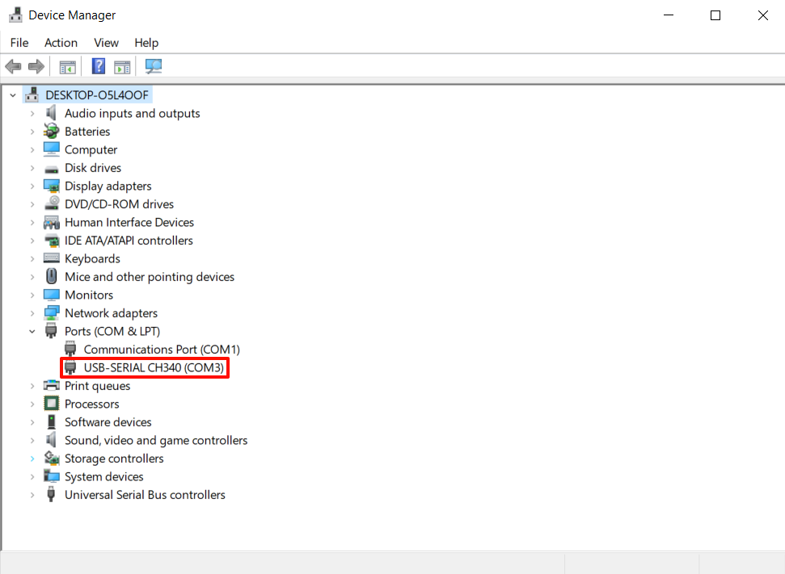
Task: Click the Keyboards category icon
Action: 51,258
